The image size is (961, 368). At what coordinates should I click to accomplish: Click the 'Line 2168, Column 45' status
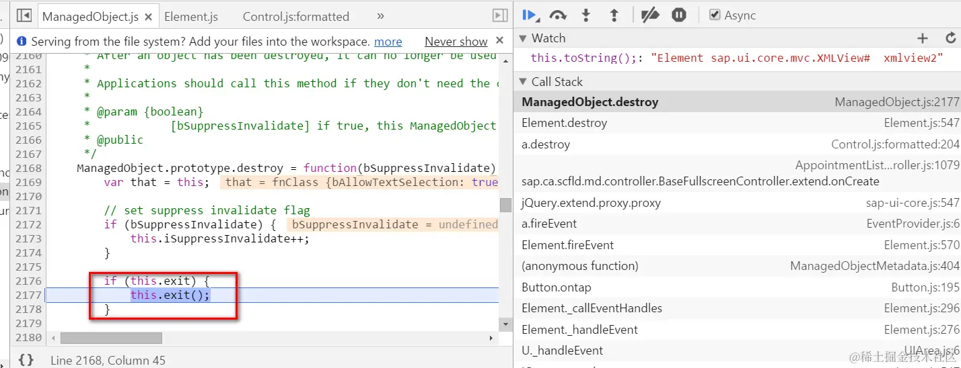pos(108,361)
